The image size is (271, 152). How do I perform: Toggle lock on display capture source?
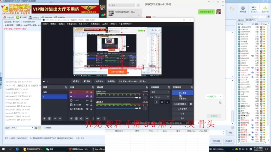tap(91, 109)
